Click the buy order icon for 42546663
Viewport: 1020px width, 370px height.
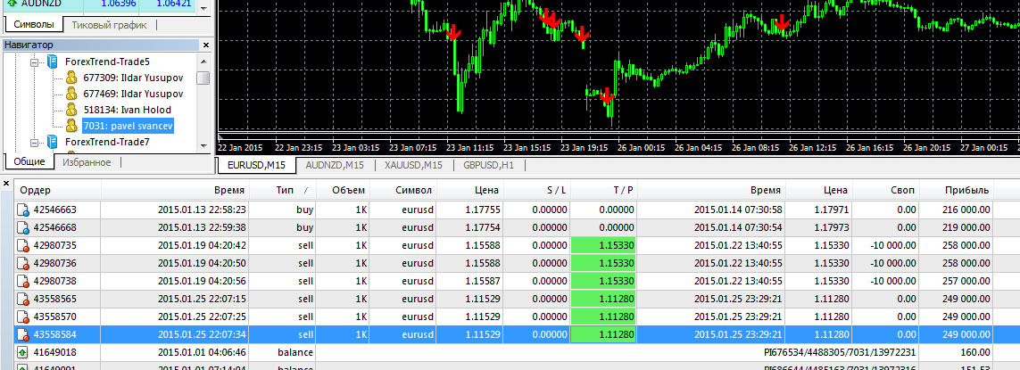pyautogui.click(x=23, y=210)
